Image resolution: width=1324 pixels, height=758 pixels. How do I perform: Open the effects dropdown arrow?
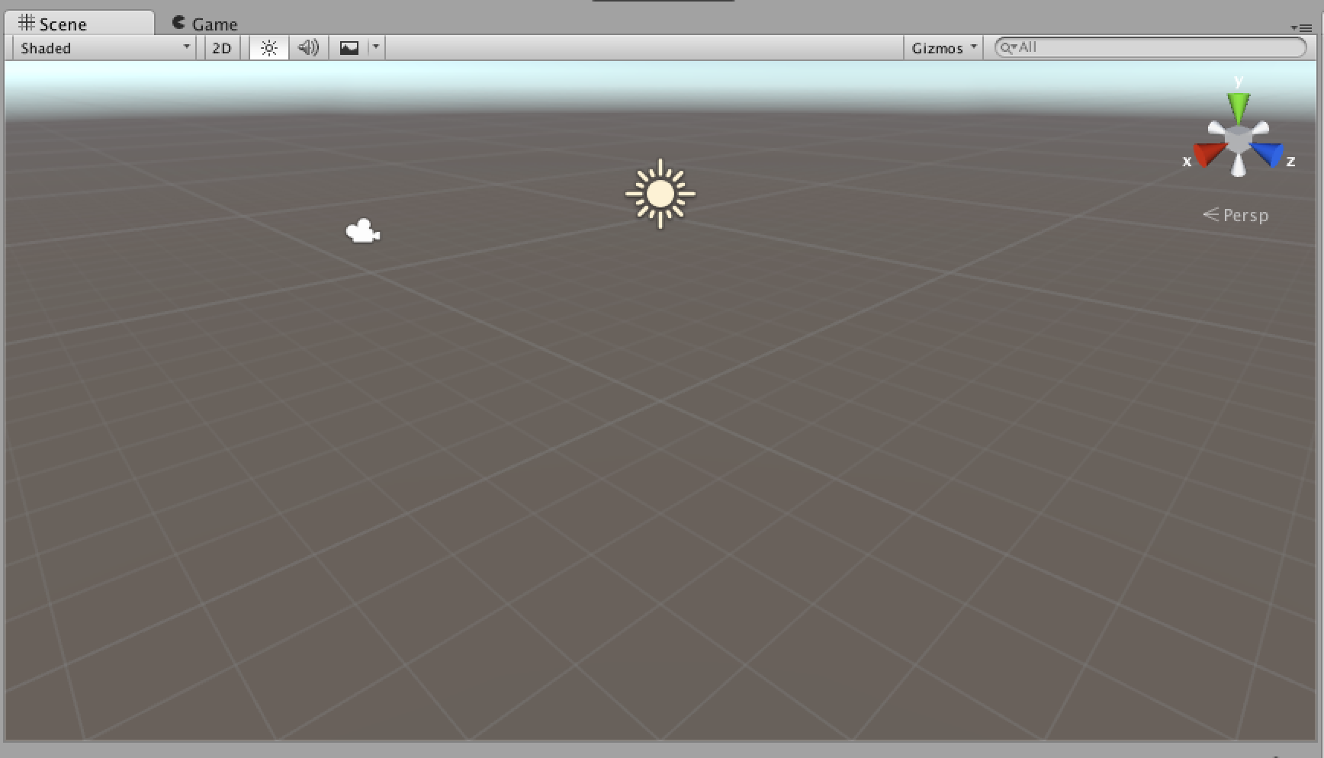tap(376, 47)
